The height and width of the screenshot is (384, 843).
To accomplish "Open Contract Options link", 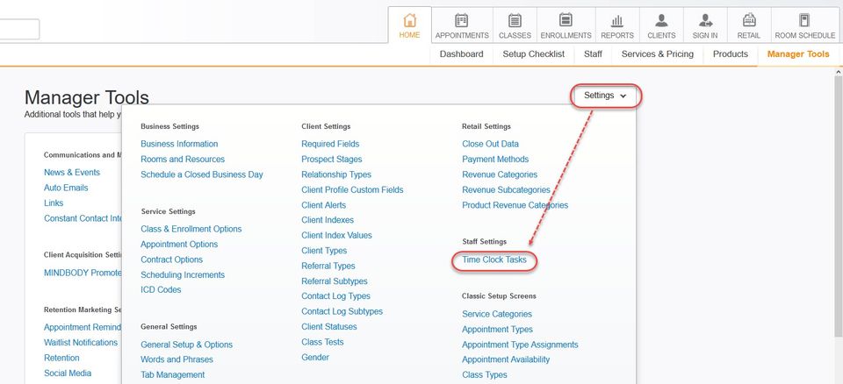I will 171,260.
